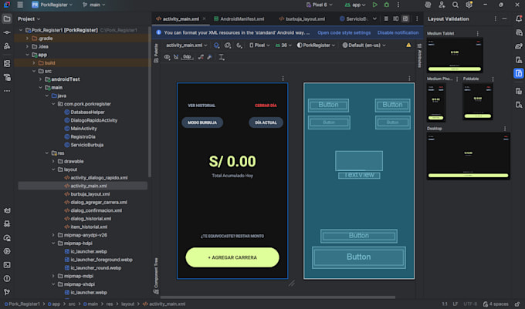
Task: Open the Terminal tool window icon
Action: pyautogui.click(x=7, y=265)
